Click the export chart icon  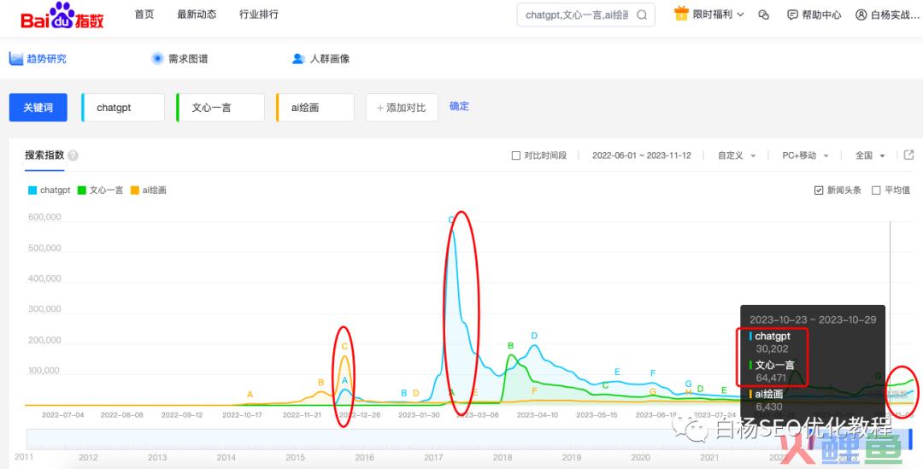point(908,155)
